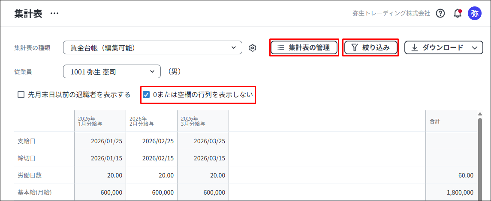This screenshot has height=201, width=491.
Task: Click the funnel icon in 絞り込み
Action: tap(354, 47)
